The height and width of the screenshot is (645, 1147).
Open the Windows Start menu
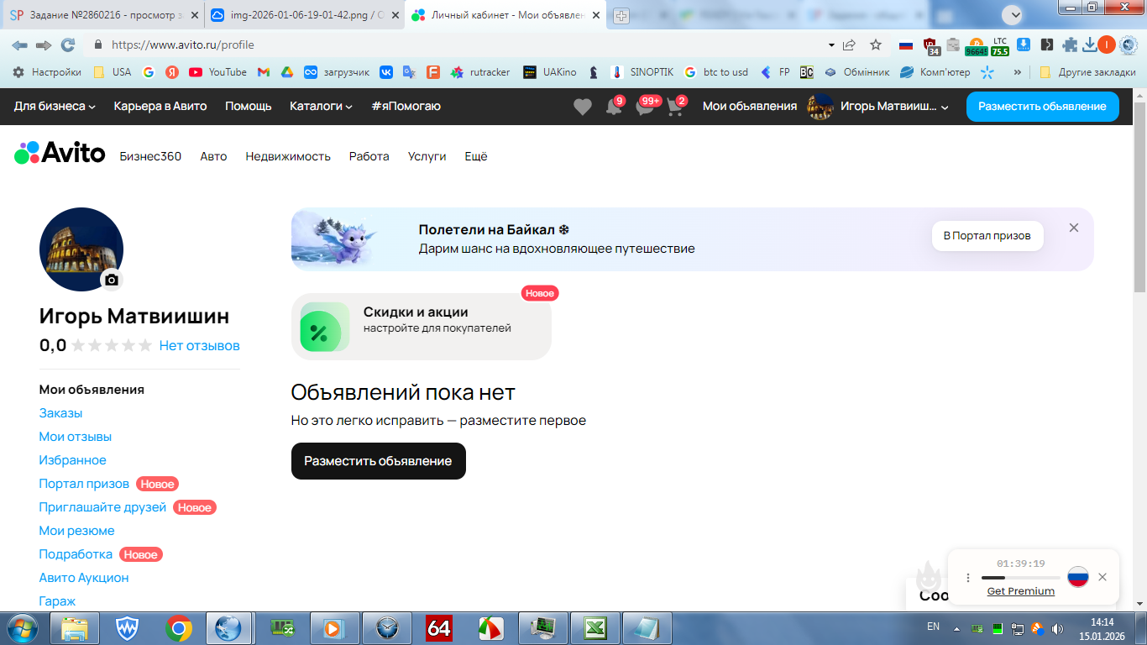click(23, 627)
